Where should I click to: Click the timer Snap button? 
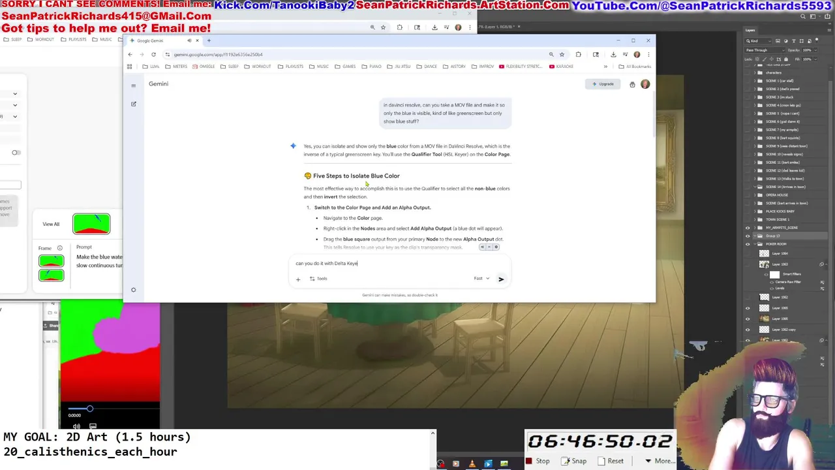click(x=574, y=461)
